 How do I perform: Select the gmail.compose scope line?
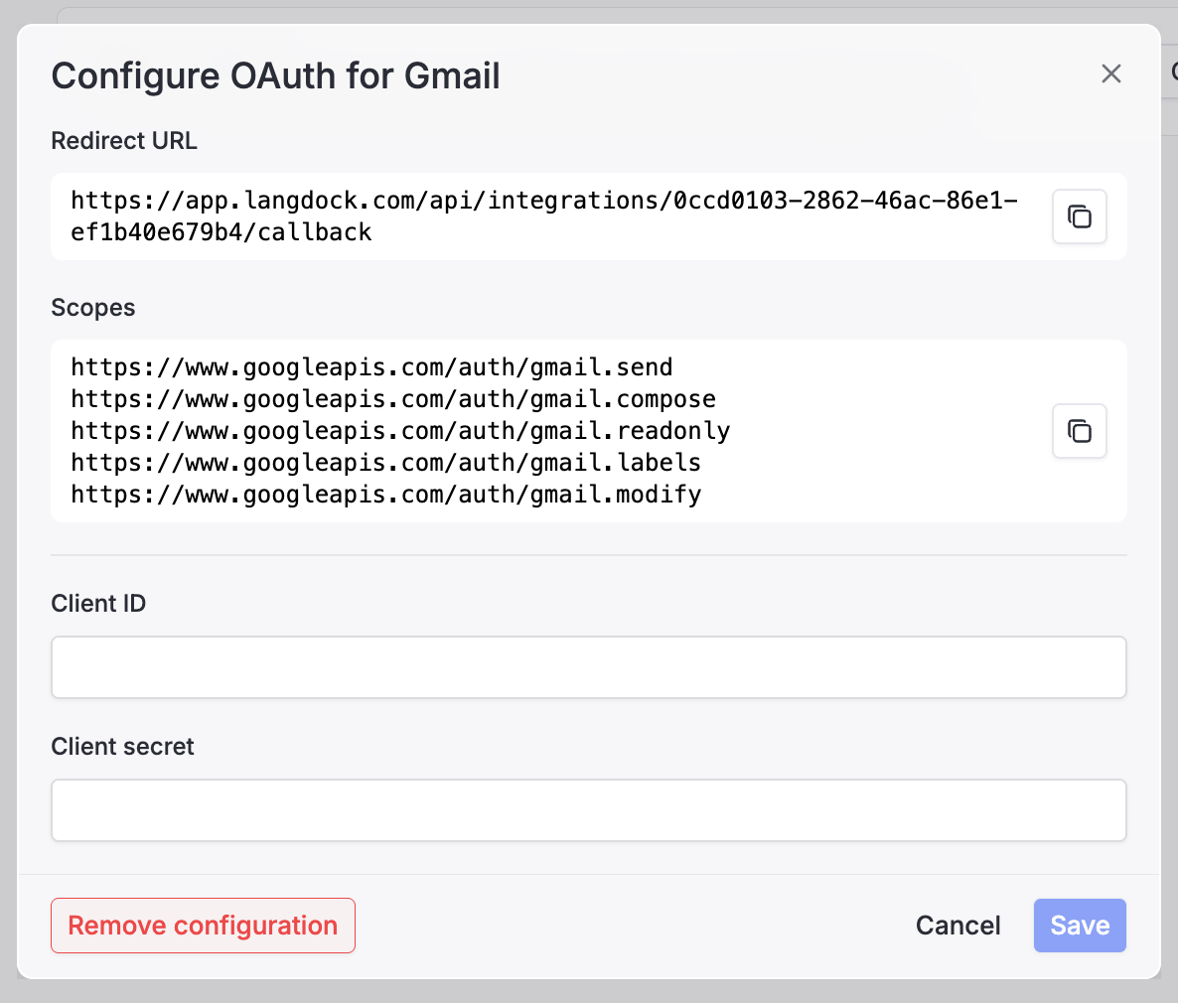tap(393, 399)
